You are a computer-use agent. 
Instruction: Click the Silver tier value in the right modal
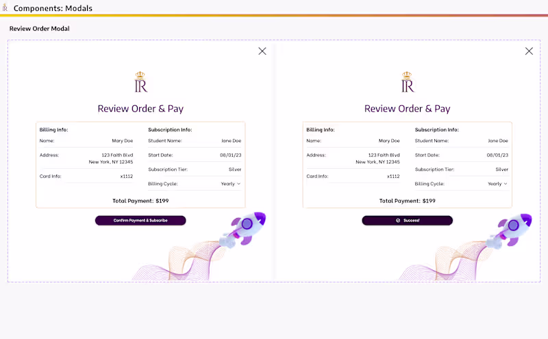tap(501, 169)
